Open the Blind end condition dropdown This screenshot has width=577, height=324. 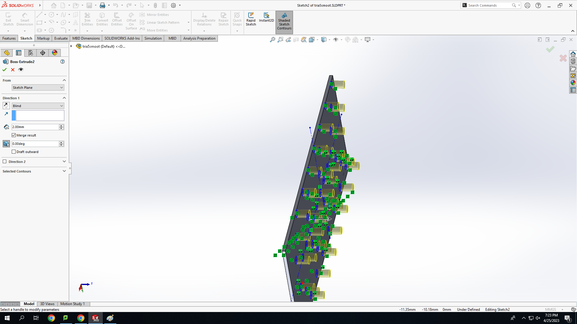(38, 106)
